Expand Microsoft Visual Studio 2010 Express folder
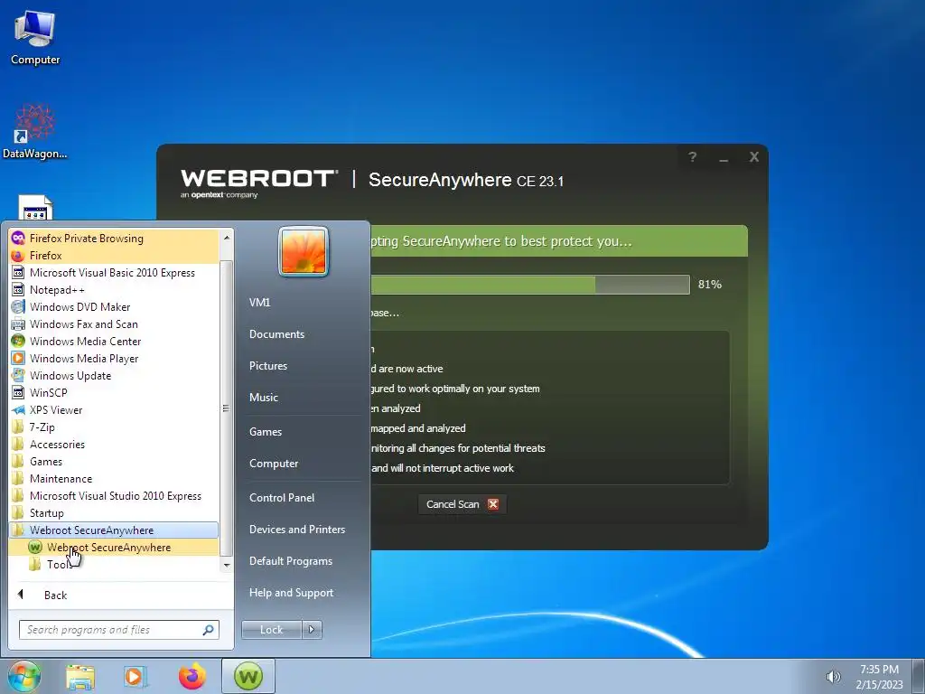Screen dimensions: 925x694 point(113,496)
